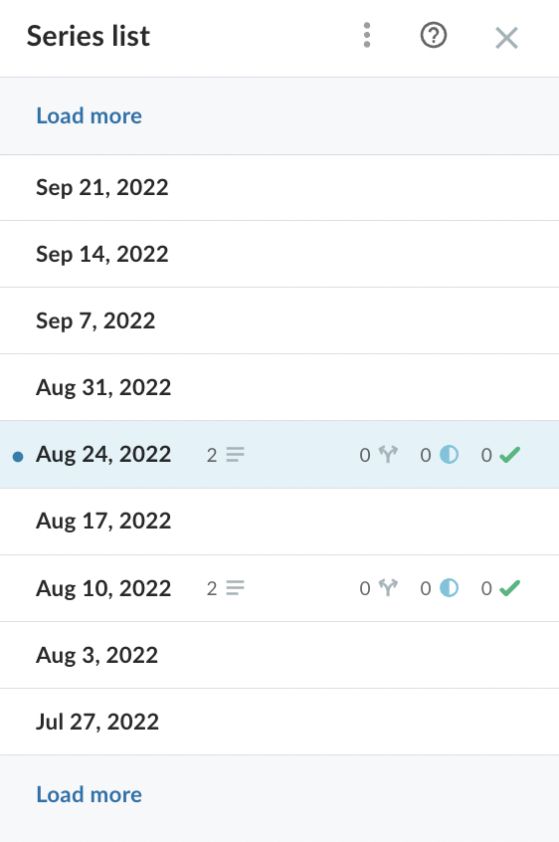Screen dimensions: 559x842
Task: Click half-circle in-progress icon on Aug 10 row
Action: coord(449,588)
